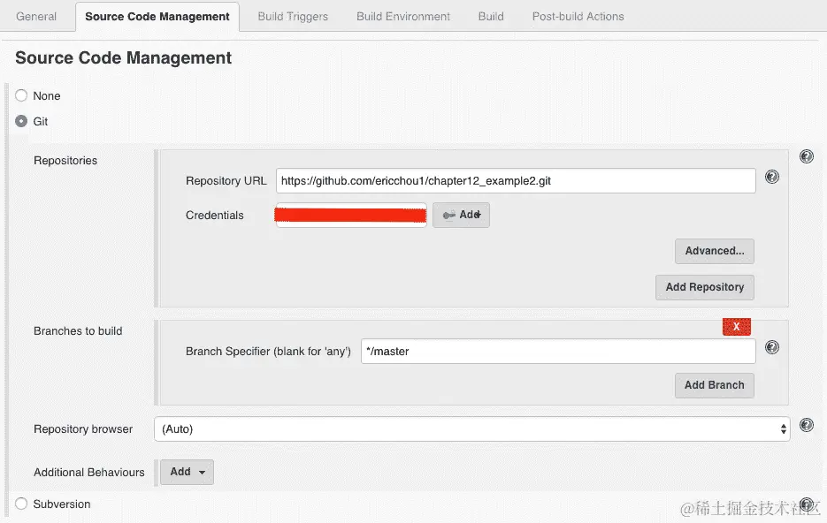
Task: Click the Branches to build label
Action: [x=78, y=330]
